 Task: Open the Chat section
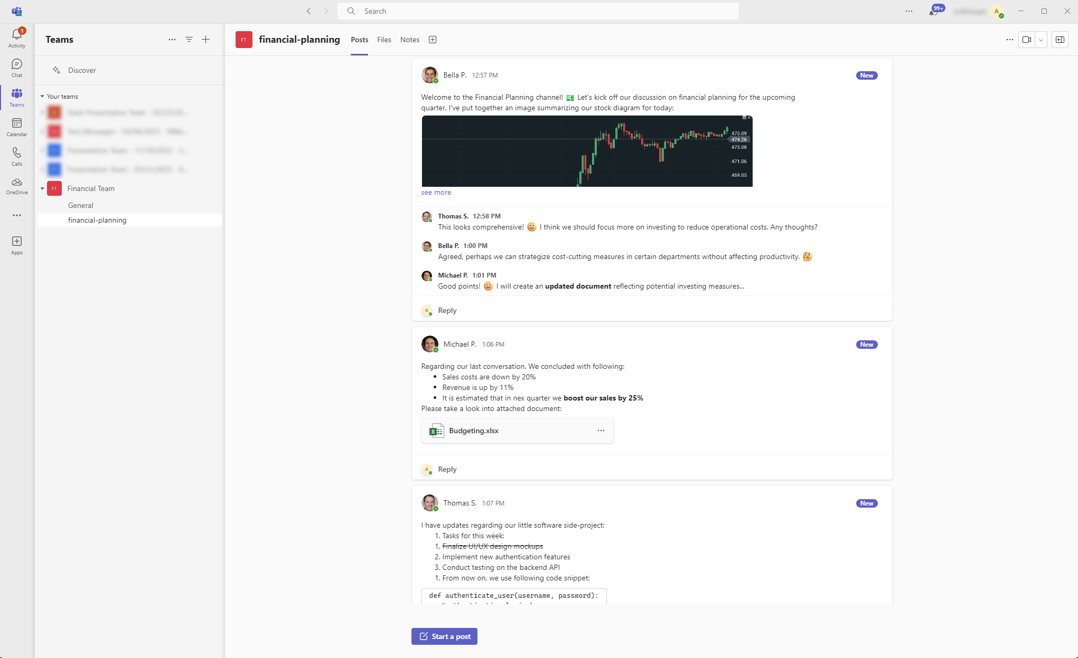tap(17, 68)
